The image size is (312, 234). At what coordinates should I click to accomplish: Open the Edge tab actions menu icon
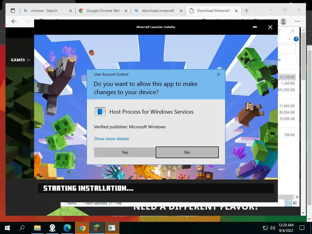point(13,11)
